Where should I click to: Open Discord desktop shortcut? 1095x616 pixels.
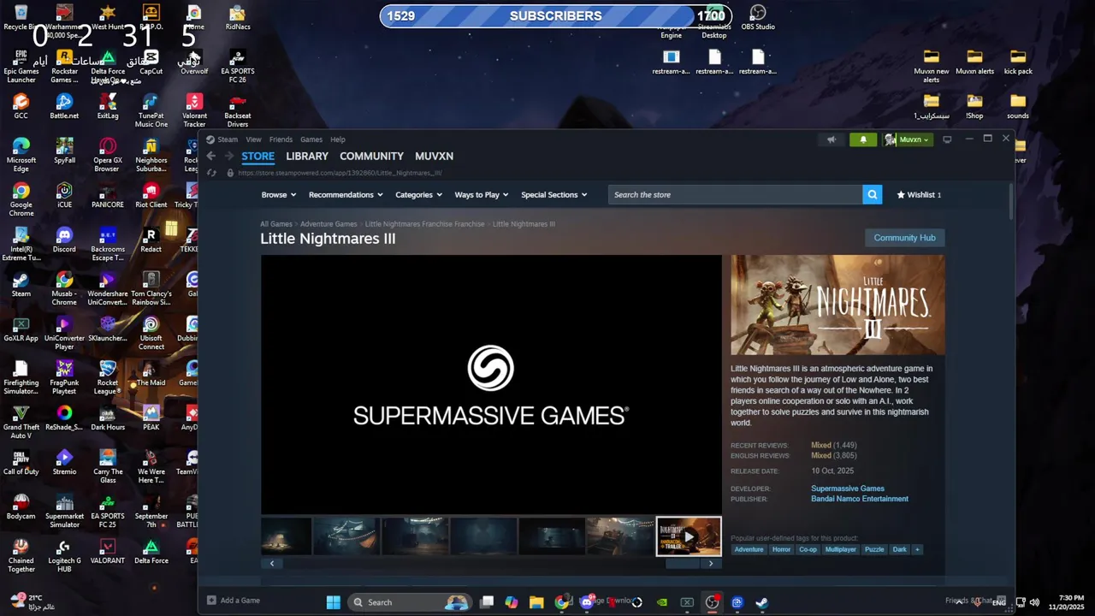pyautogui.click(x=64, y=240)
